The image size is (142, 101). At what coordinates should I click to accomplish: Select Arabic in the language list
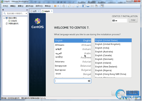(x=73, y=53)
